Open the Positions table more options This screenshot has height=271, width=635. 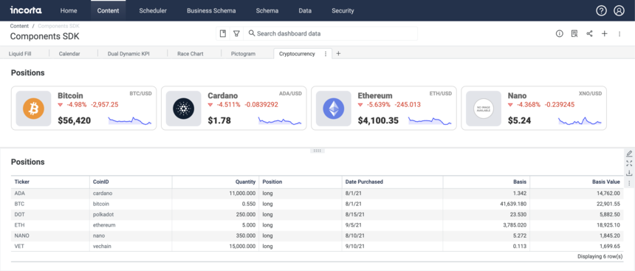point(629,183)
